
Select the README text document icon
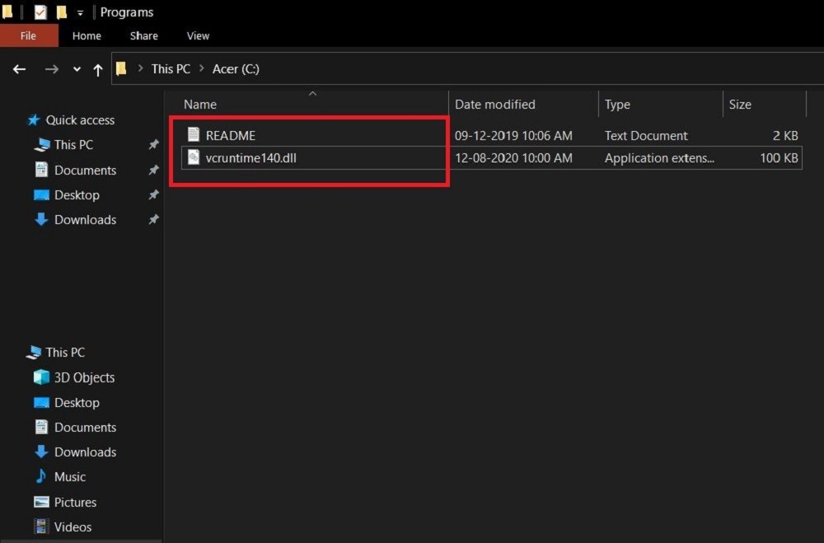click(x=194, y=134)
